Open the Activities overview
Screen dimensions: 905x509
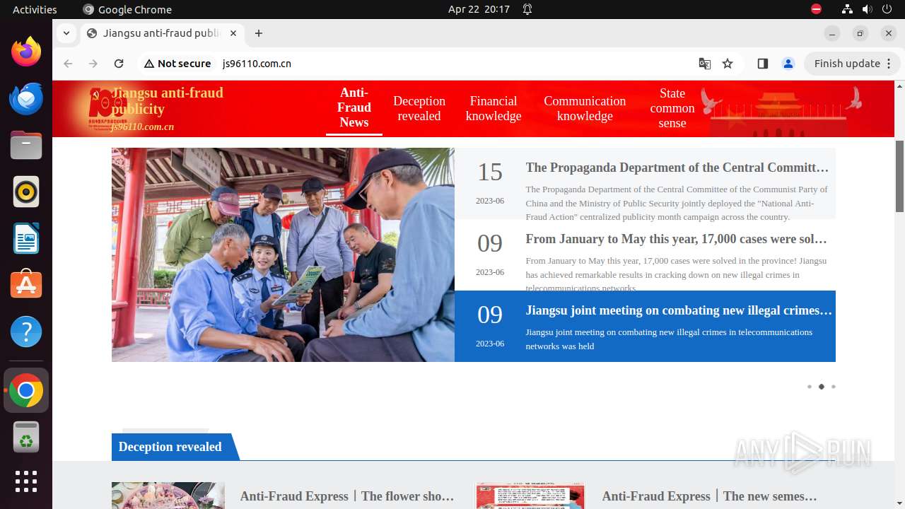(x=35, y=9)
